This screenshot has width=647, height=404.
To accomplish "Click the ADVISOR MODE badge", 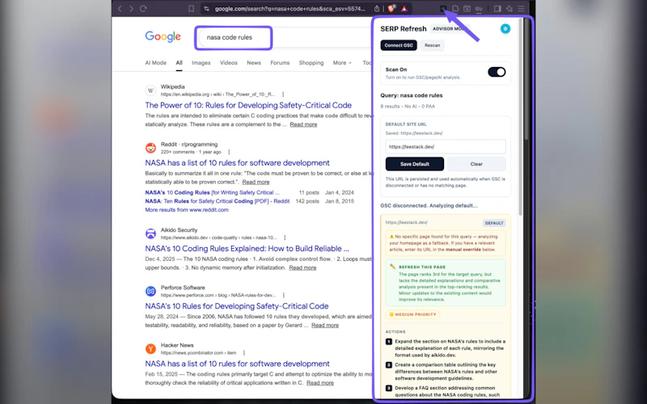I will click(x=450, y=29).
